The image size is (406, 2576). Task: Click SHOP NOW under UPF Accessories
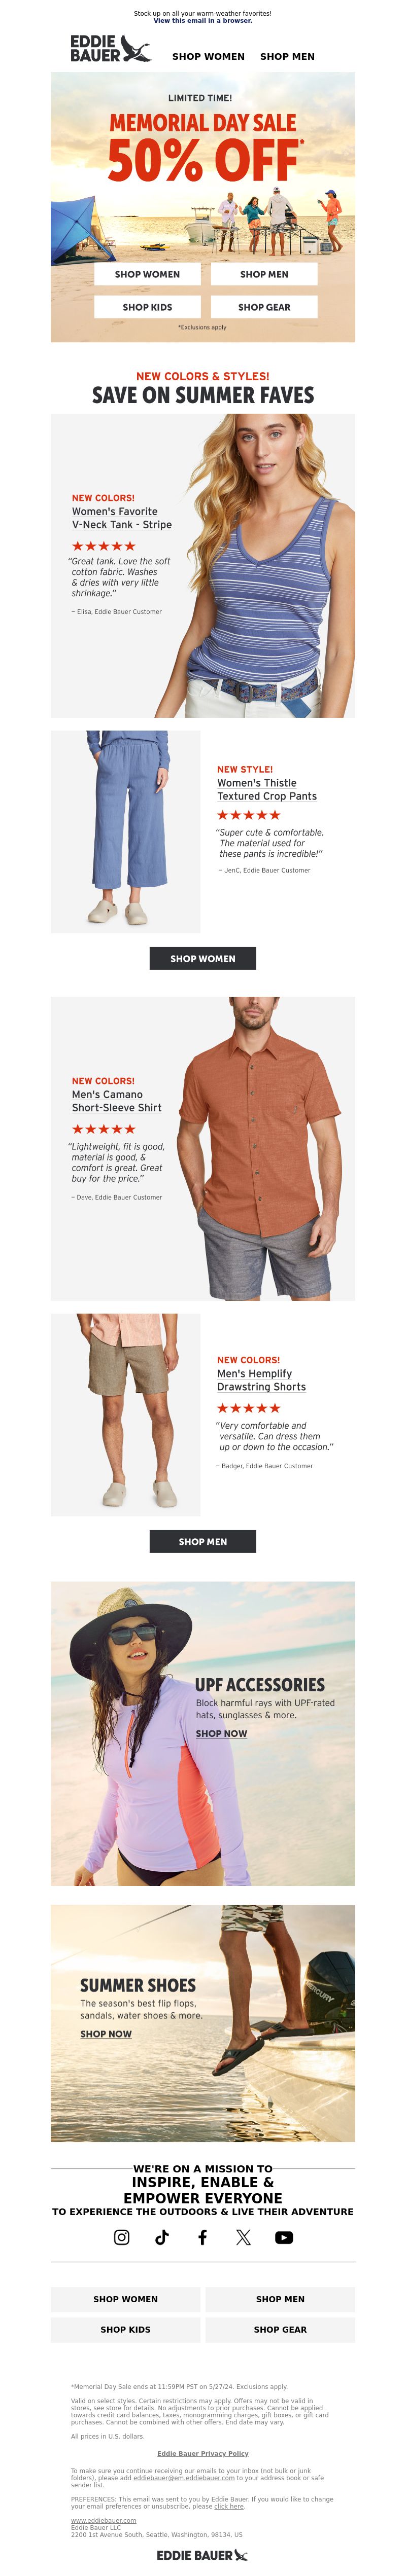[221, 1733]
